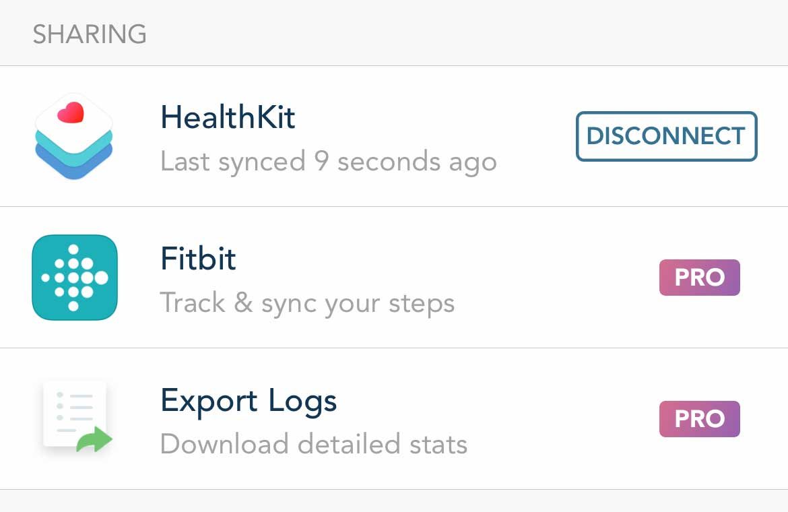Select the Fitbit label text
Image resolution: width=788 pixels, height=512 pixels.
click(198, 259)
